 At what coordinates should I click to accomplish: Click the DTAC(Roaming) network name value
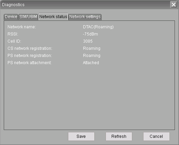click(98, 27)
